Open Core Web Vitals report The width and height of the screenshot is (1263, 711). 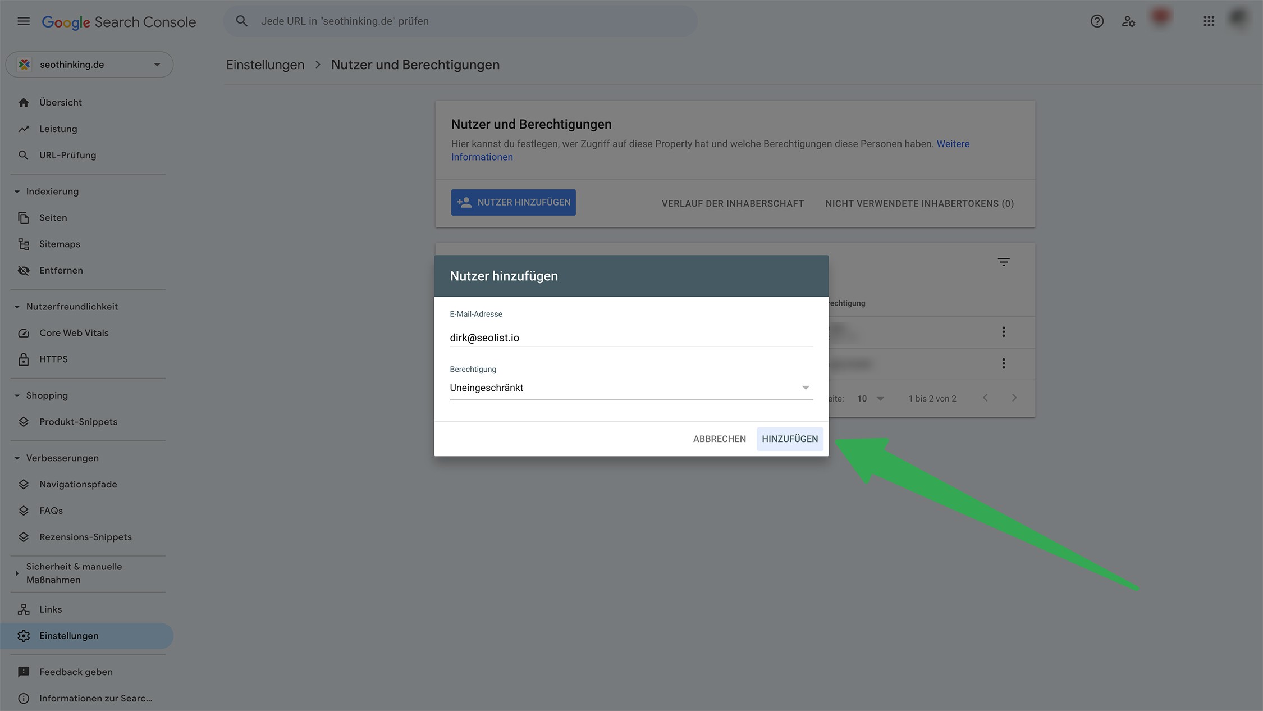[x=74, y=332]
